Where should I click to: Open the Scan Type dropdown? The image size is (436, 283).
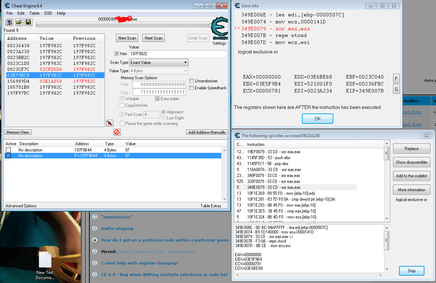(x=159, y=62)
